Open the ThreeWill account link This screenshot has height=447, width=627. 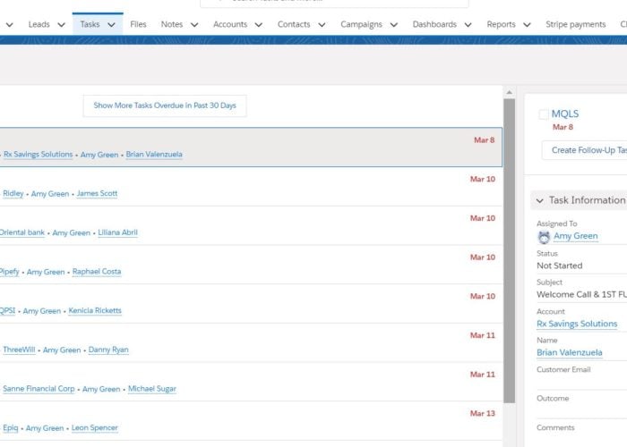pyautogui.click(x=19, y=350)
